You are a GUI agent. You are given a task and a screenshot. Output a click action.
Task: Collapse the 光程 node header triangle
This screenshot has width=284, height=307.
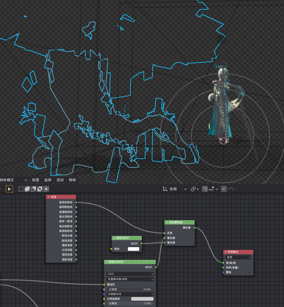point(48,197)
